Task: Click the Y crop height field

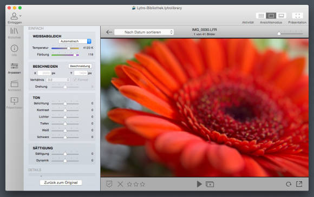Action: click(x=81, y=73)
